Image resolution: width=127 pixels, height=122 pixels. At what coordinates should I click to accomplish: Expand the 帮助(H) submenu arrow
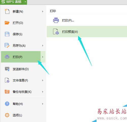coord(43,104)
